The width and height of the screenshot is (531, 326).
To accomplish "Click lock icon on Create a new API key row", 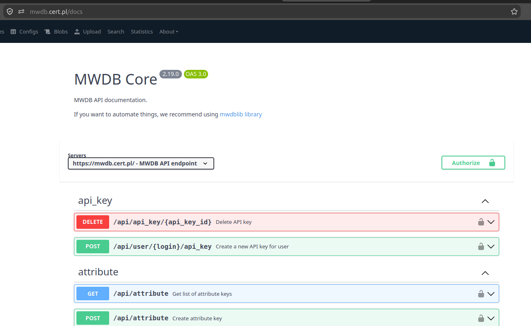I will [x=481, y=246].
